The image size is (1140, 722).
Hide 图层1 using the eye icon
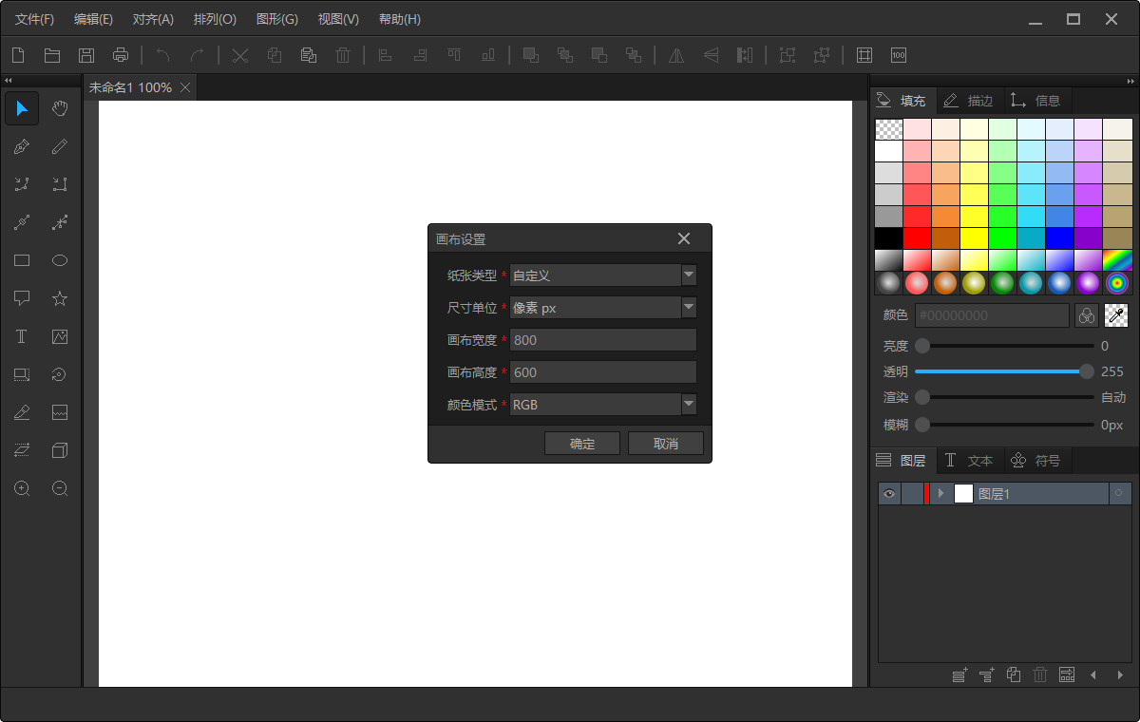click(888, 493)
